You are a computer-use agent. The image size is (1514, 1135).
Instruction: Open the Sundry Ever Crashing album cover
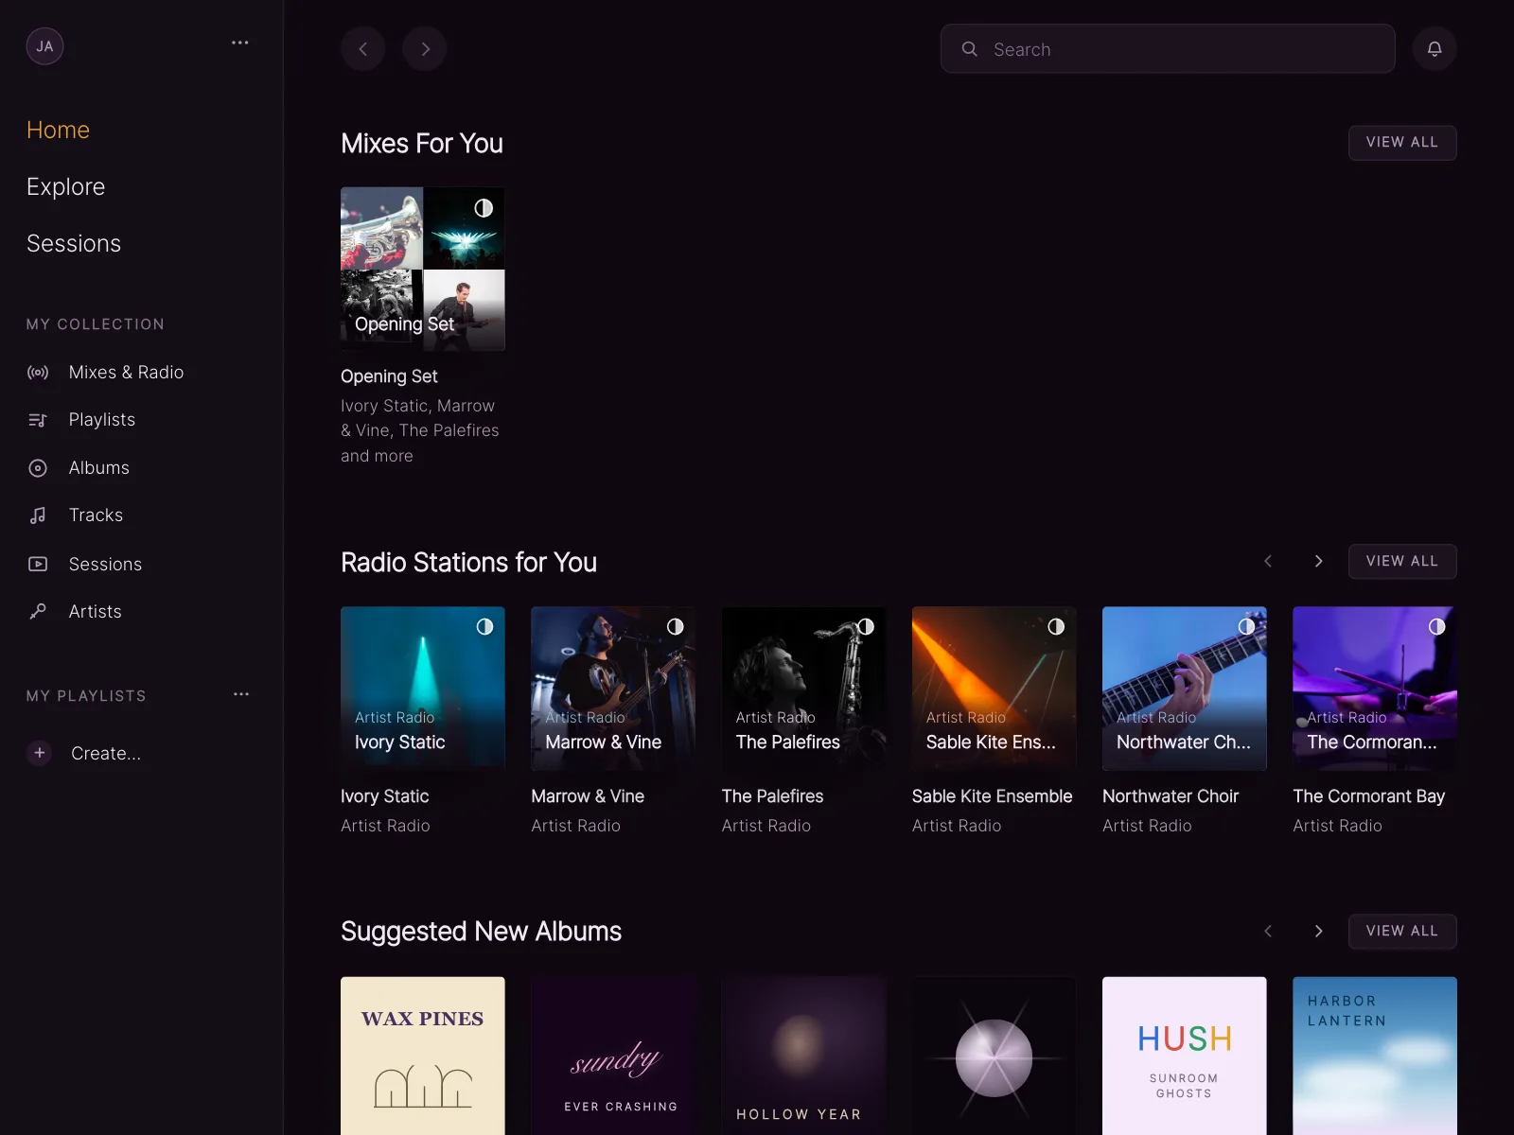point(613,1056)
